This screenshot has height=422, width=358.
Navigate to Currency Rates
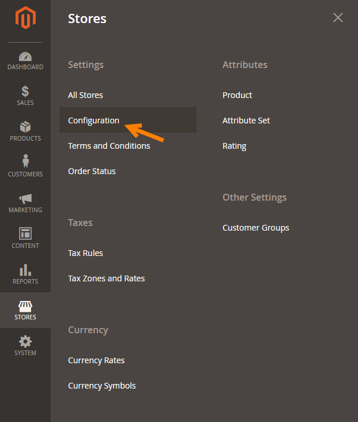click(96, 360)
